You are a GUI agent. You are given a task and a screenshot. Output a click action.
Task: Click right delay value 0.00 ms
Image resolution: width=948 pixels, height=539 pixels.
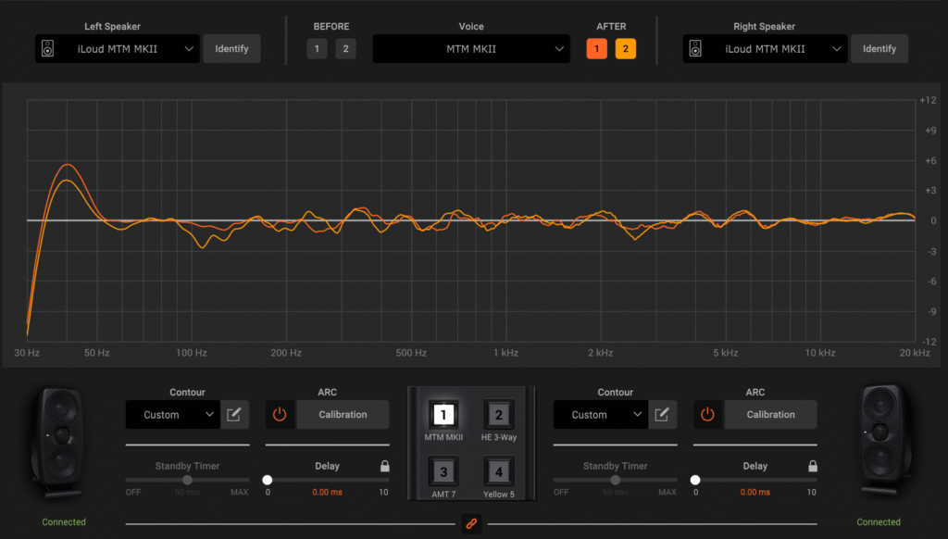755,493
